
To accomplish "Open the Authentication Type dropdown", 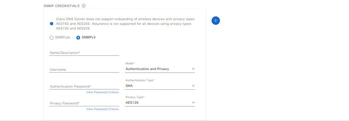I will pos(160,86).
